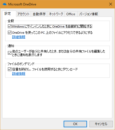Image resolution: width=115 pixels, height=130 pixels.
Task: Click the Microsoft OneDrive title bar text
Action: coord(22,4)
